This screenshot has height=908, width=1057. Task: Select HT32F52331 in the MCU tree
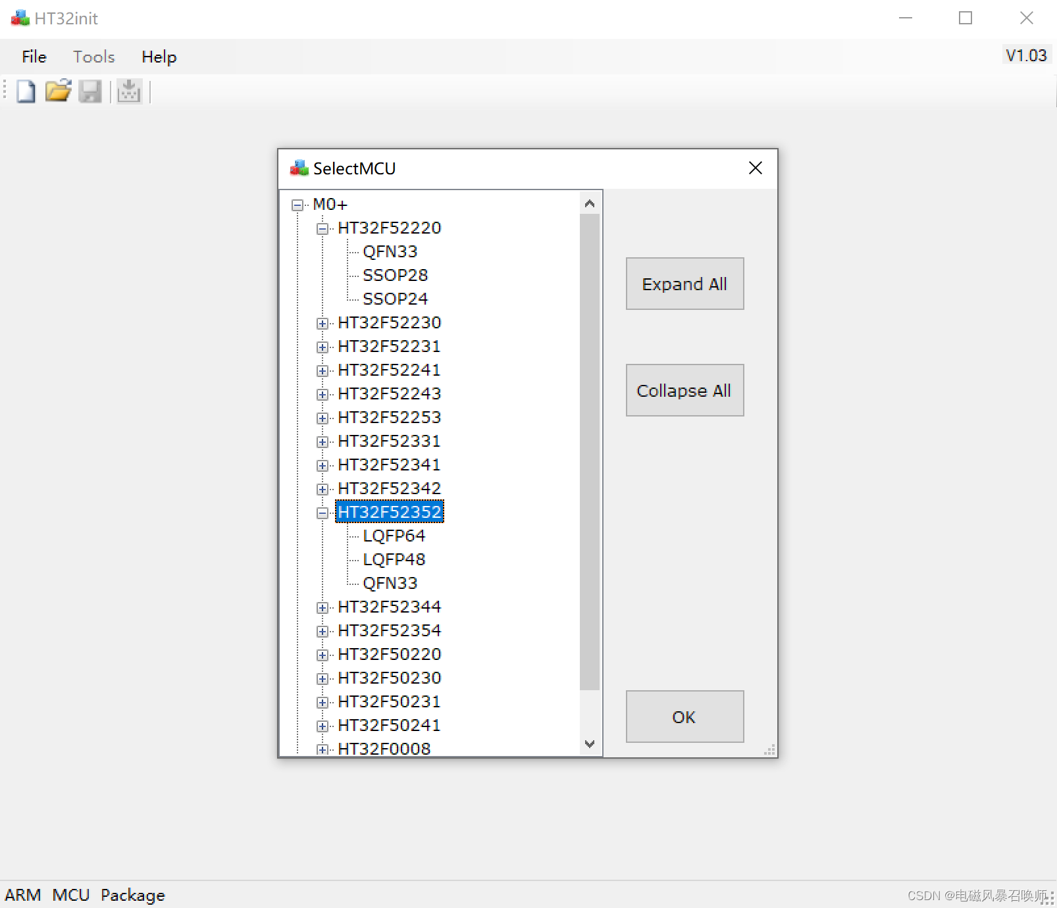390,441
